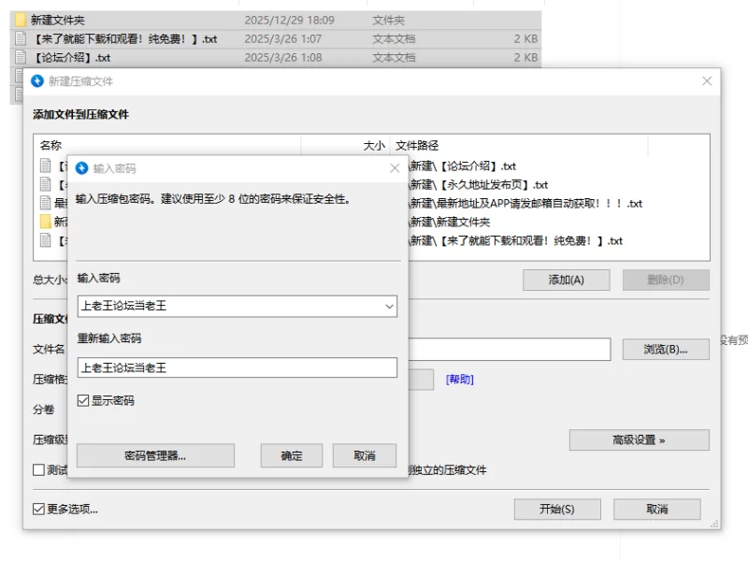Click the document icon in first archive list row

46,165
